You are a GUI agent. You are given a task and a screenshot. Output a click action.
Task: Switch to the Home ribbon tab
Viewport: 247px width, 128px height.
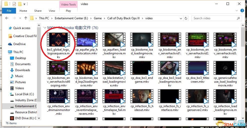pyautogui.click(x=23, y=11)
